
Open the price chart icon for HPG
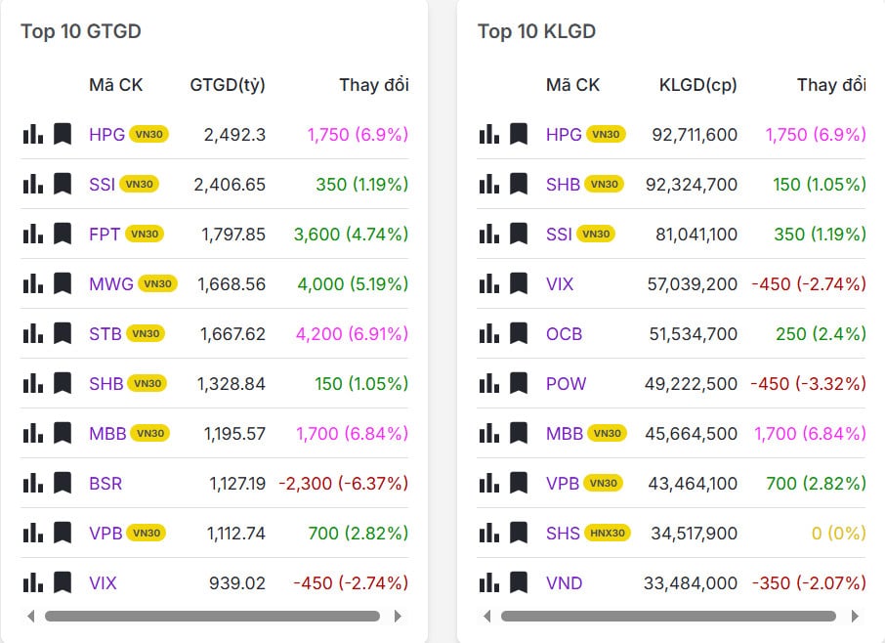tap(32, 134)
